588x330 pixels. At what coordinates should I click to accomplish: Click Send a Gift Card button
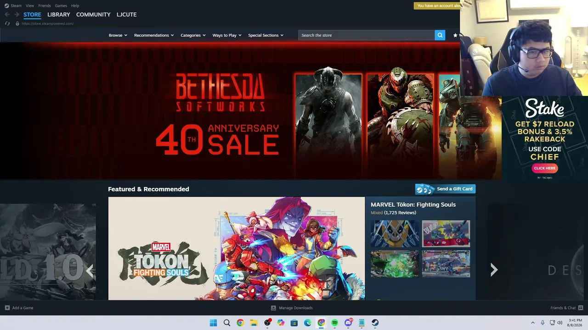(445, 189)
